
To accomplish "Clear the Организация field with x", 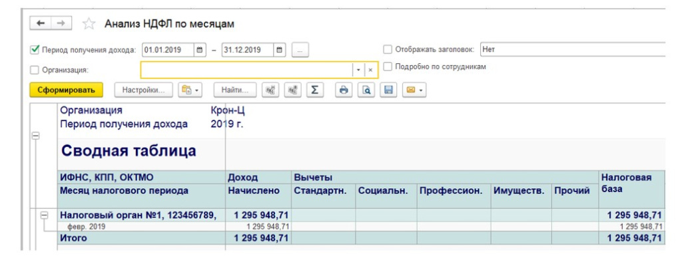I will (370, 70).
